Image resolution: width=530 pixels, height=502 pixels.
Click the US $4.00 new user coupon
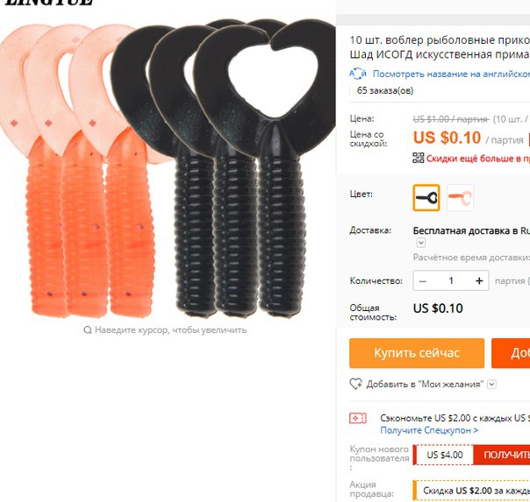pos(444,455)
